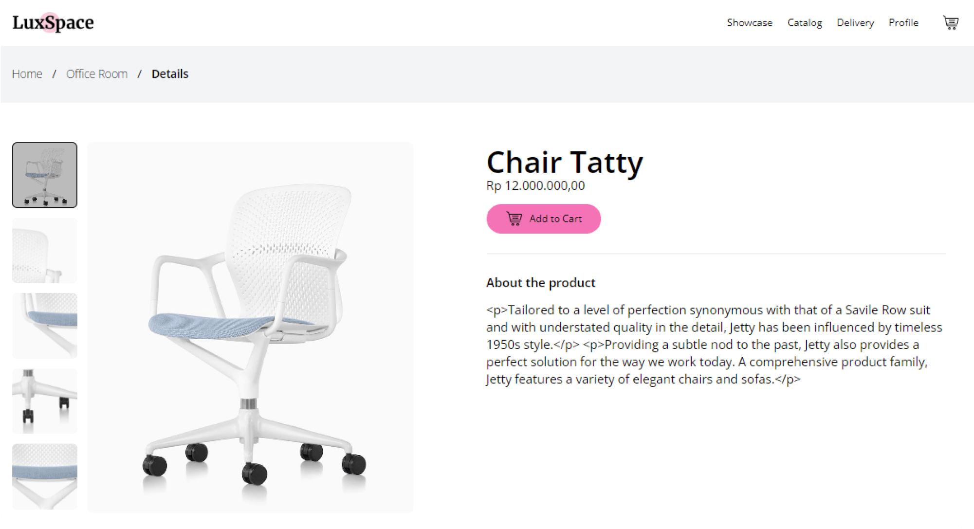
Task: Click the large main chair image
Action: 250,327
